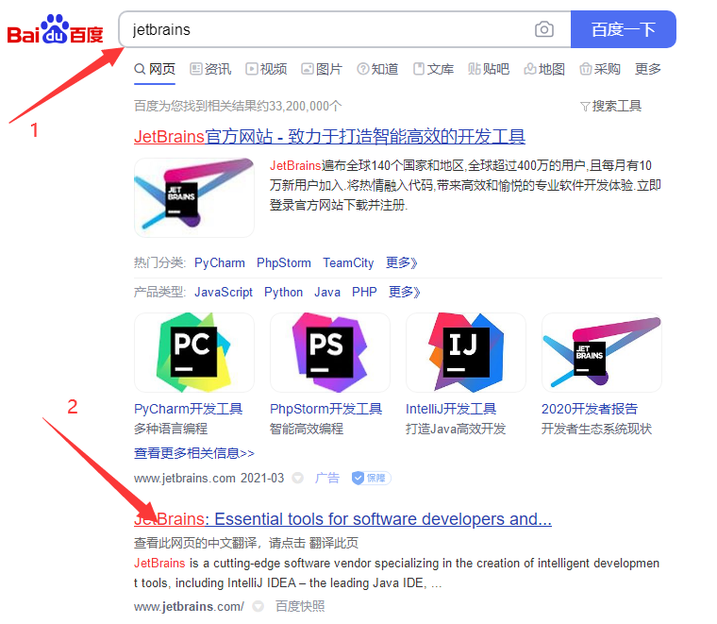
Task: Click www.jetbrains.com 2021-03 source text
Action: pyautogui.click(x=209, y=478)
